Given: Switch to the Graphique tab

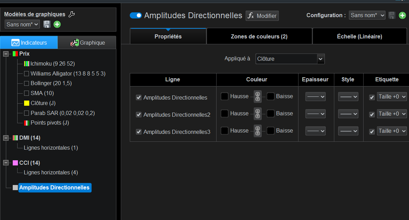Looking at the screenshot, I should pos(87,43).
